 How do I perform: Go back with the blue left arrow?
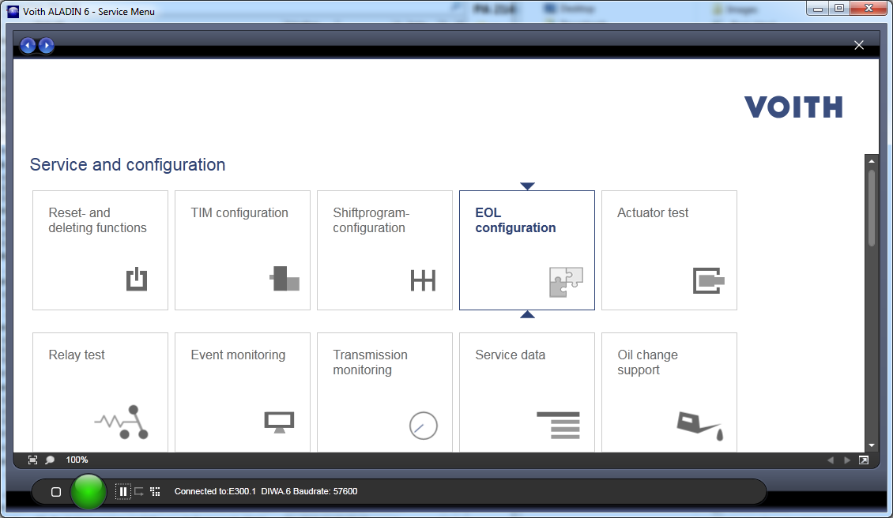28,45
